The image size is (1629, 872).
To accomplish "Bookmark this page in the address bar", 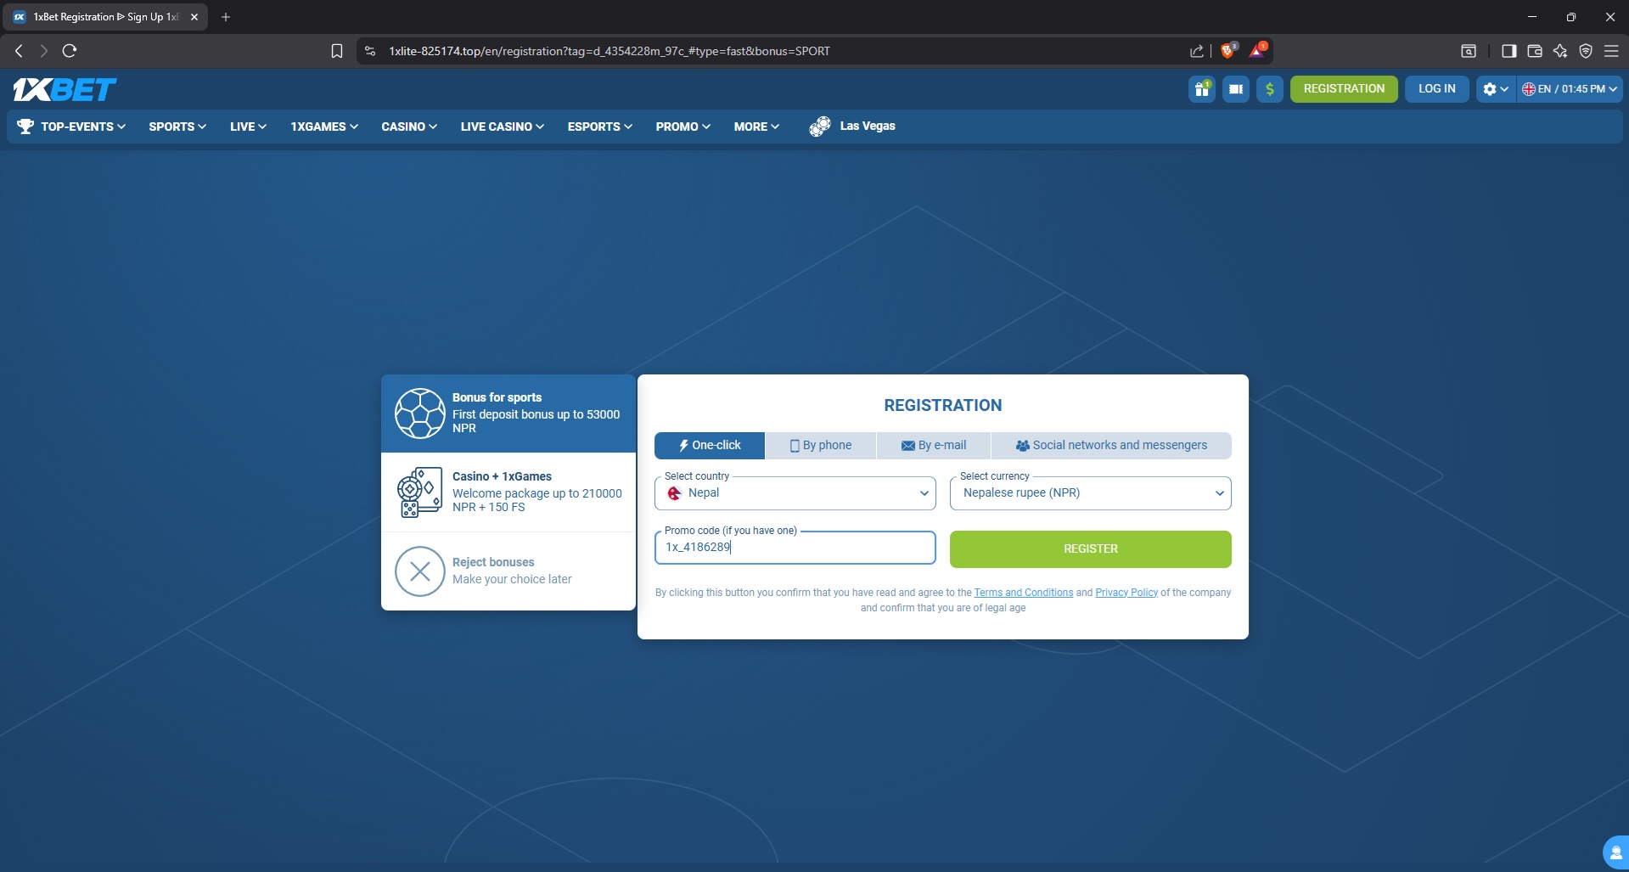I will (337, 51).
